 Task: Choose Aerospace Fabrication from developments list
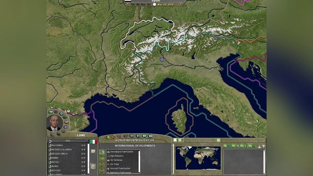click(x=122, y=152)
